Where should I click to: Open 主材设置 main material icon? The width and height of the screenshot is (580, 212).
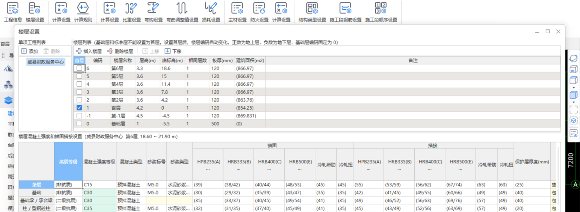(237, 8)
